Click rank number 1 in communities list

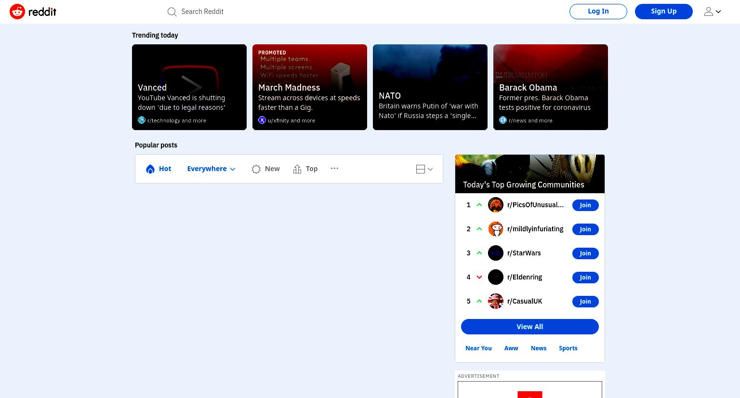point(468,205)
